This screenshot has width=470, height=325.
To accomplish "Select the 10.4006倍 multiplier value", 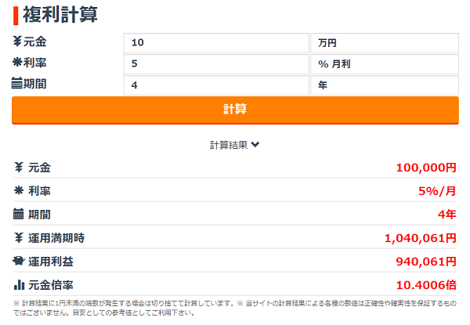I will click(426, 285).
